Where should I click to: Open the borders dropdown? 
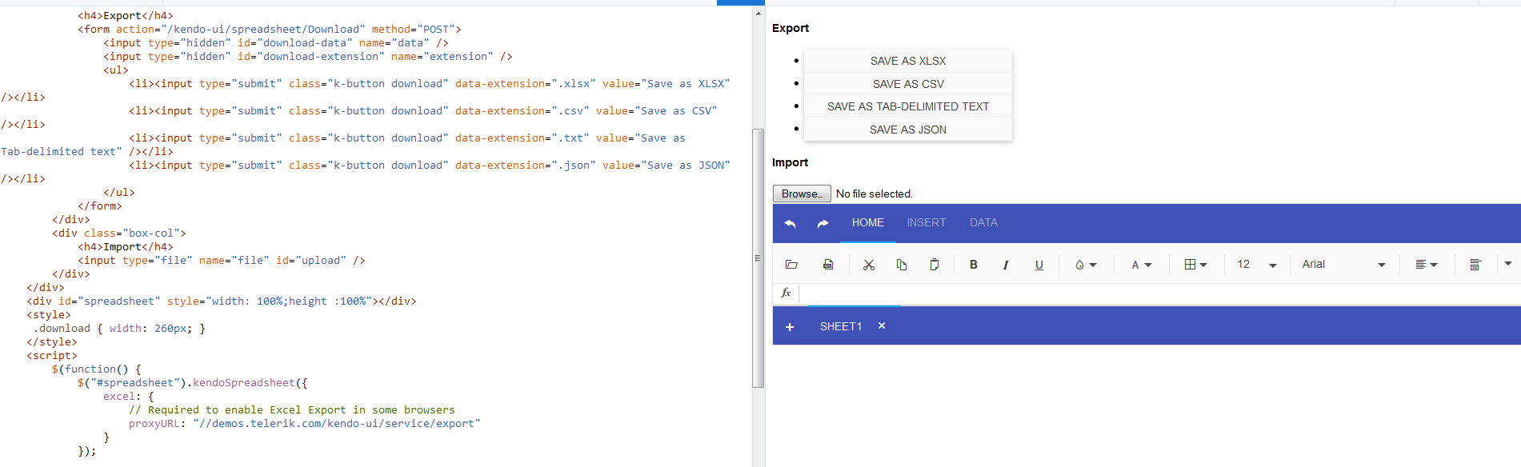[1195, 265]
